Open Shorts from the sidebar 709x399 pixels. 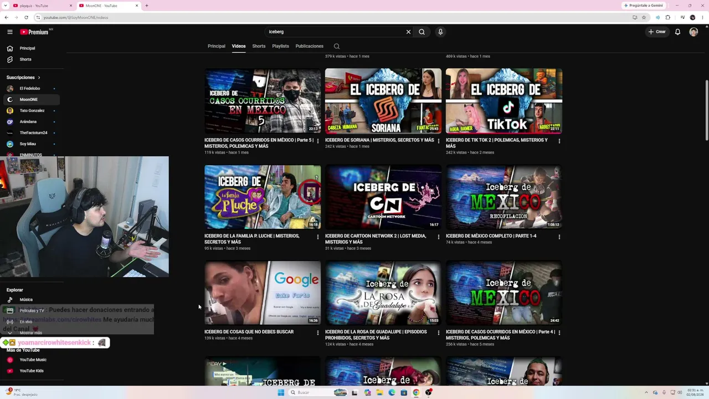tap(32, 59)
